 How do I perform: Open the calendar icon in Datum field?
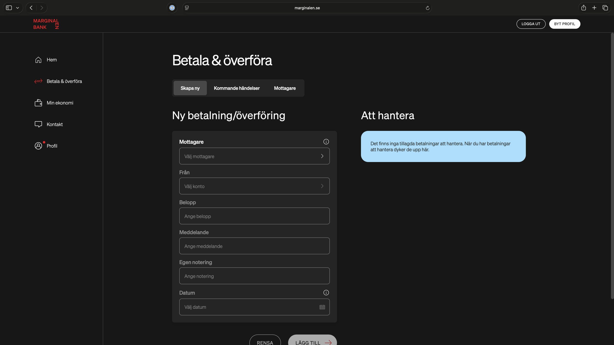tap(322, 307)
